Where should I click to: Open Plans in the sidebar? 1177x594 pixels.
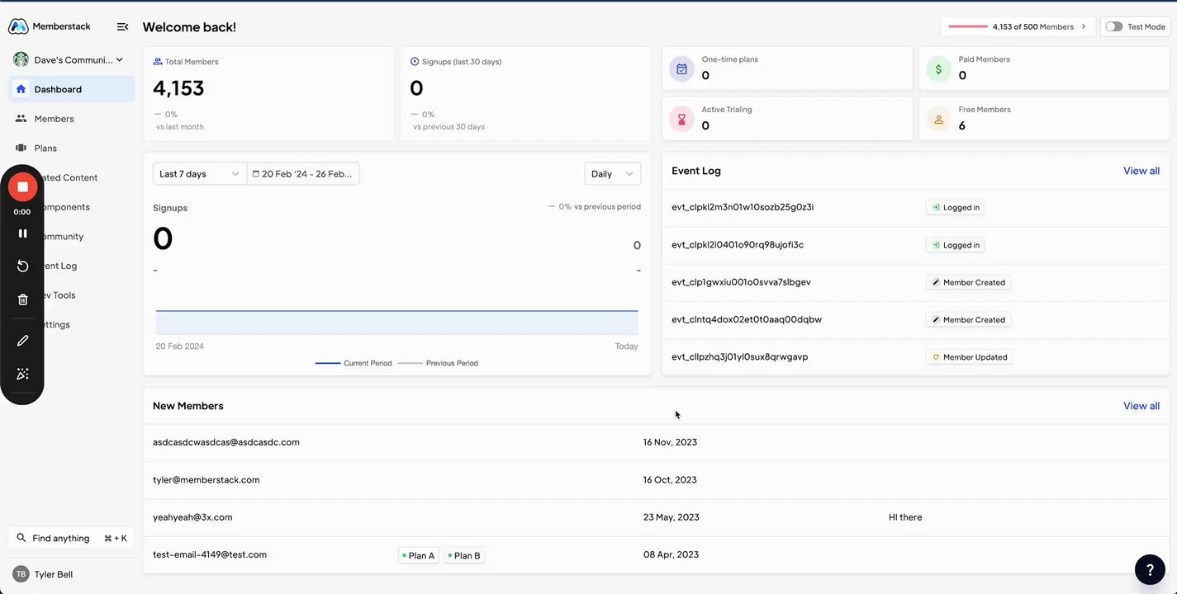[x=45, y=148]
